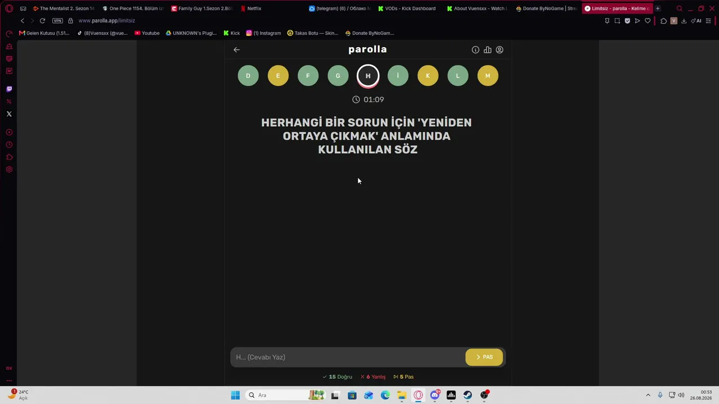The image size is (719, 404).
Task: Click the heart bookmark icon in toolbar
Action: pyautogui.click(x=648, y=21)
